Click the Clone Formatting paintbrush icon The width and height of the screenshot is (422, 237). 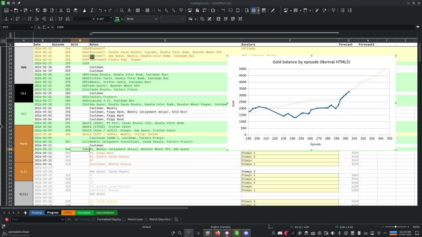84,10
